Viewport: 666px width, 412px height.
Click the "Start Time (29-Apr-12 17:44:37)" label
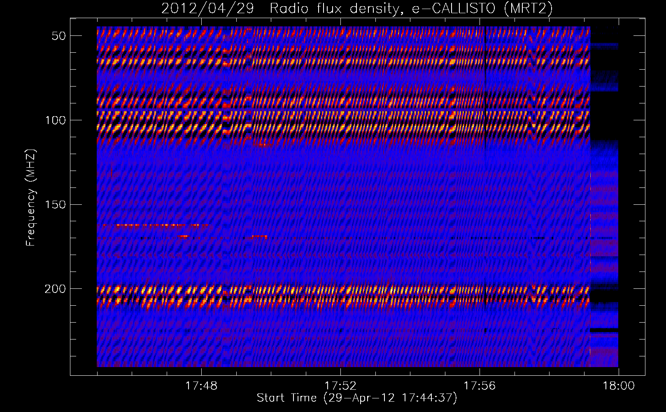tap(357, 398)
